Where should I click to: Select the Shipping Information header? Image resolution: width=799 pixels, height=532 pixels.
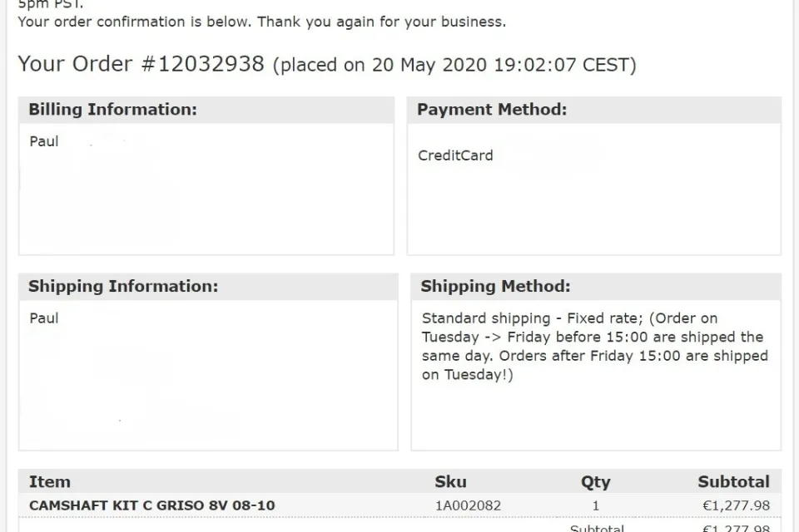(x=123, y=287)
